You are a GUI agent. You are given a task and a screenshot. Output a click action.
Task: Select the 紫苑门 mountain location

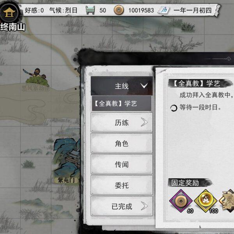point(67,160)
